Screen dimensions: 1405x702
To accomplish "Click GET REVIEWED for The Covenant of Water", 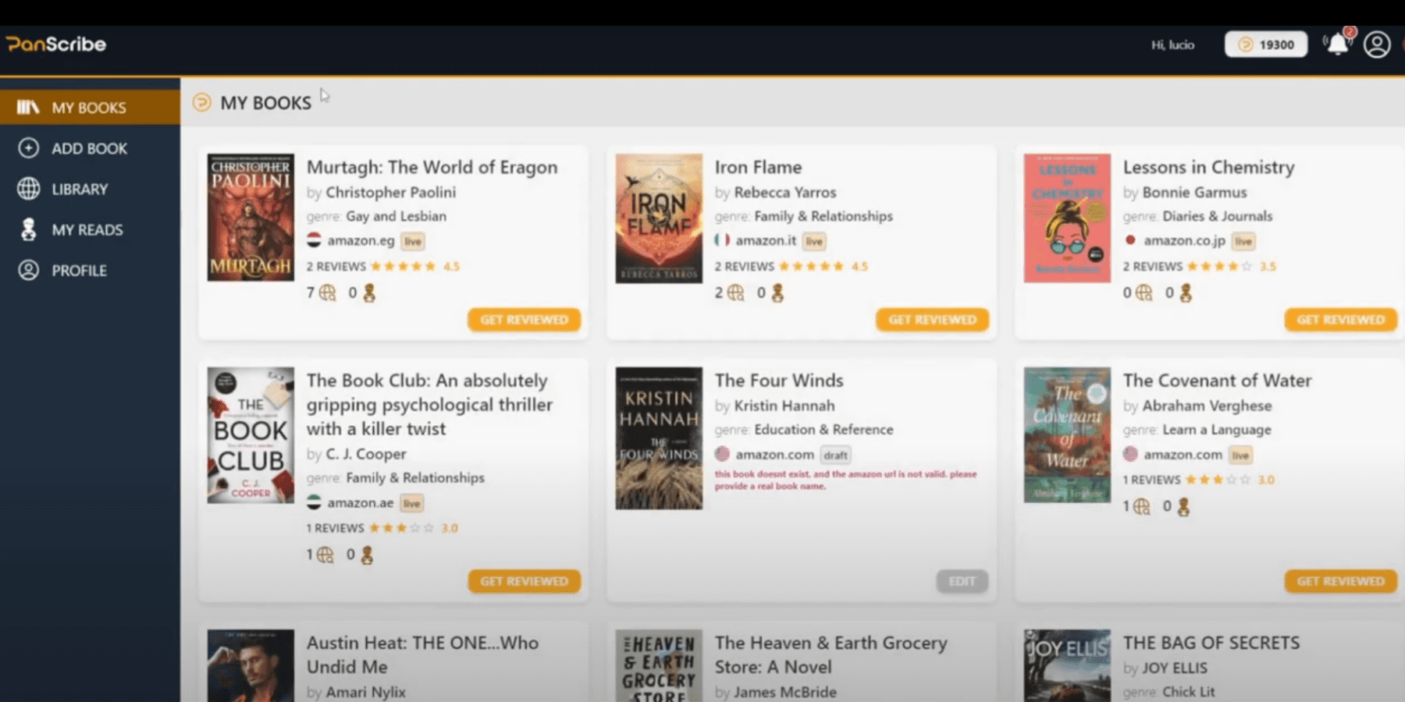I will [1340, 581].
